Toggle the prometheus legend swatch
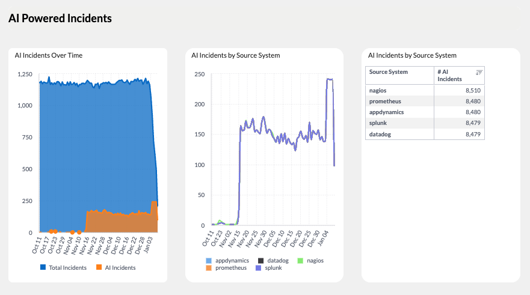The height and width of the screenshot is (295, 530). pos(209,268)
